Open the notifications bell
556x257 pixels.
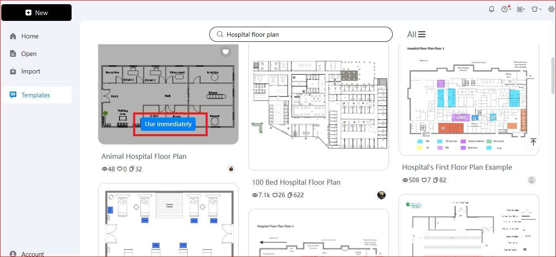[x=492, y=9]
